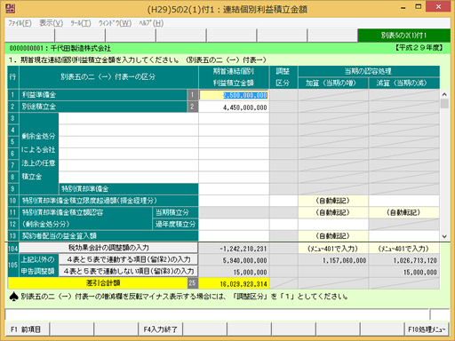The width and height of the screenshot is (455, 341).
Task: Click 4表と5表で連動しない項目(留保3)の入力 button
Action: [x=128, y=271]
